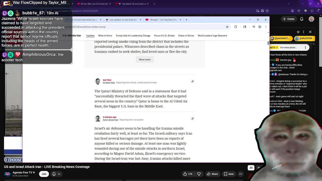Go to 'Focus of U.S. Strikes' section
The width and height of the screenshot is (322, 181).
click(164, 36)
